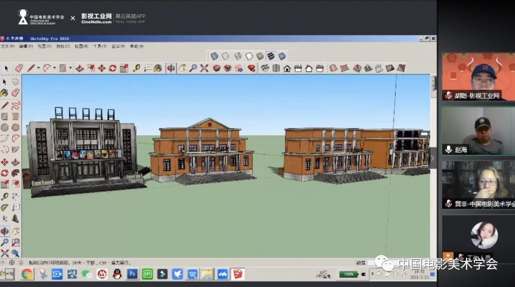Expand the Arc tool dropdown arrow
Image resolution: width=515 pixels, height=287 pixels.
point(54,68)
